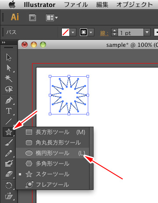The height and width of the screenshot is (203, 158).
Task: Zoom the sample document window
Action: [43, 45]
